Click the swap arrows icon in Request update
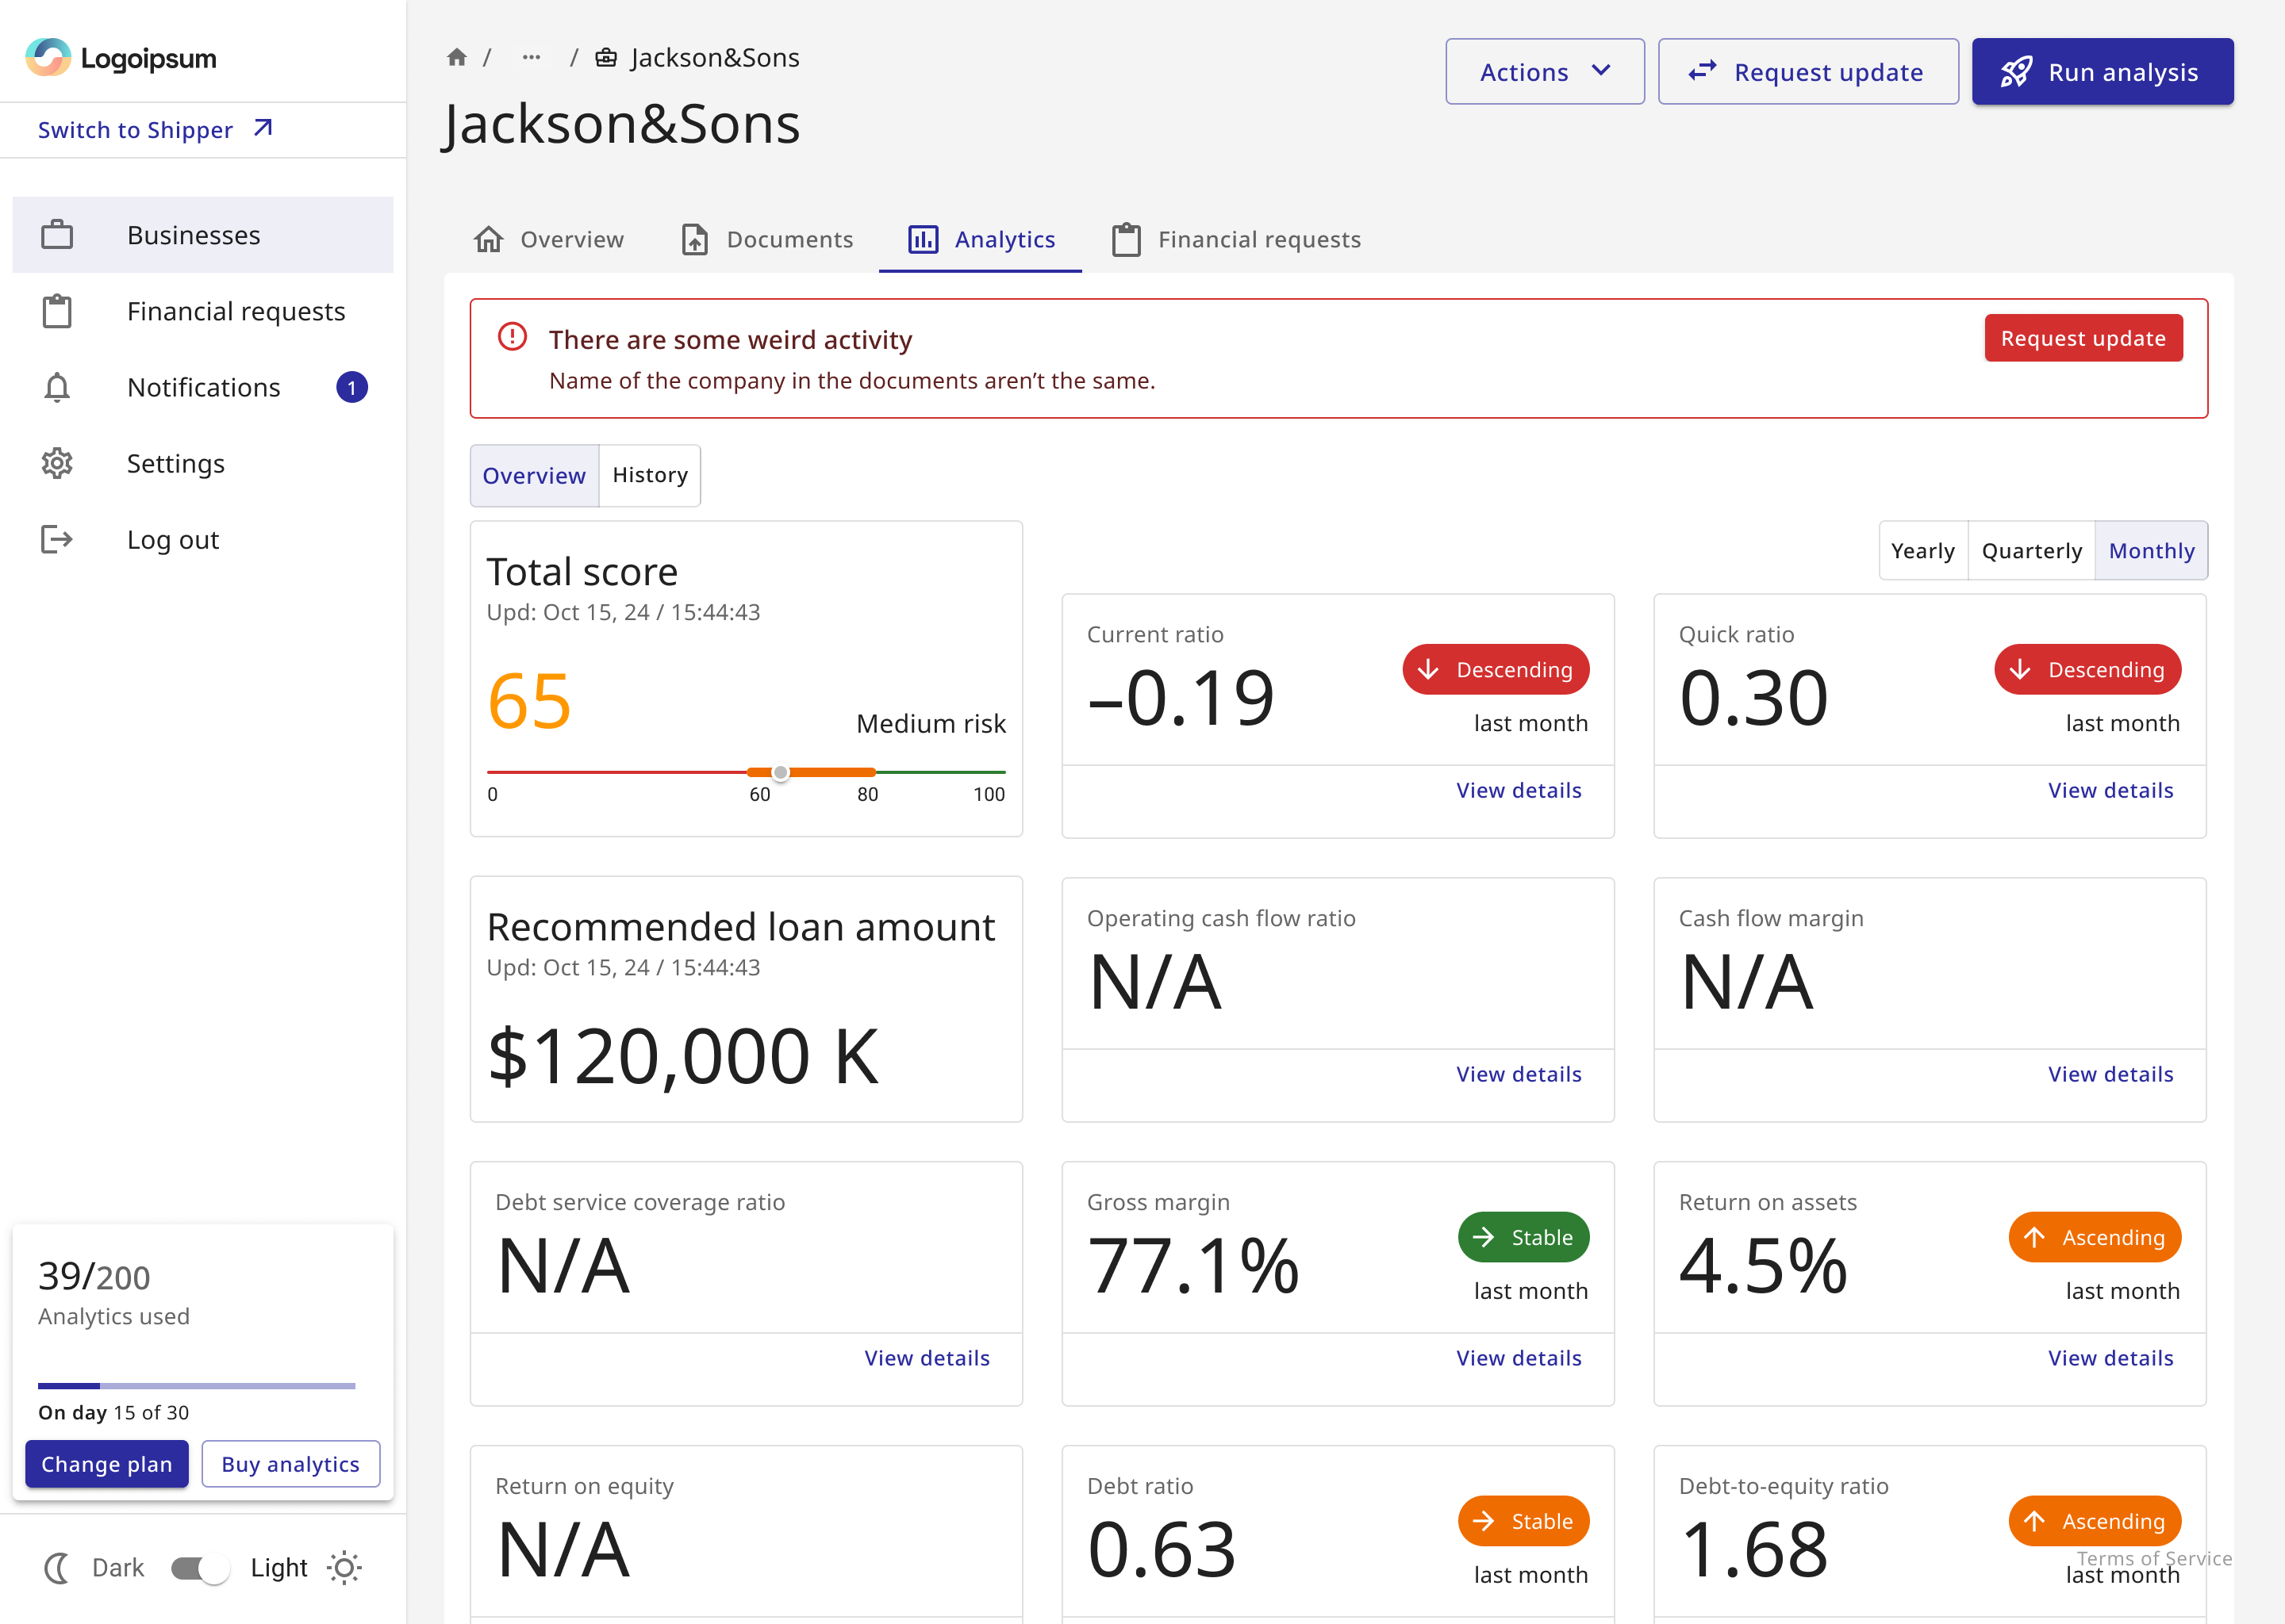The width and height of the screenshot is (2285, 1624). click(x=1702, y=71)
